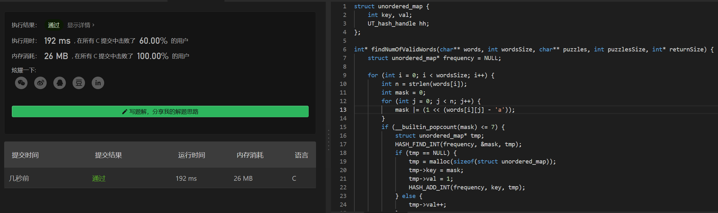Click the findNumOfValidWords function name
This screenshot has height=213, width=718.
click(404, 49)
